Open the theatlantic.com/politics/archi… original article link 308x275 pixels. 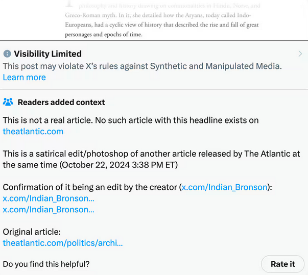(63, 243)
